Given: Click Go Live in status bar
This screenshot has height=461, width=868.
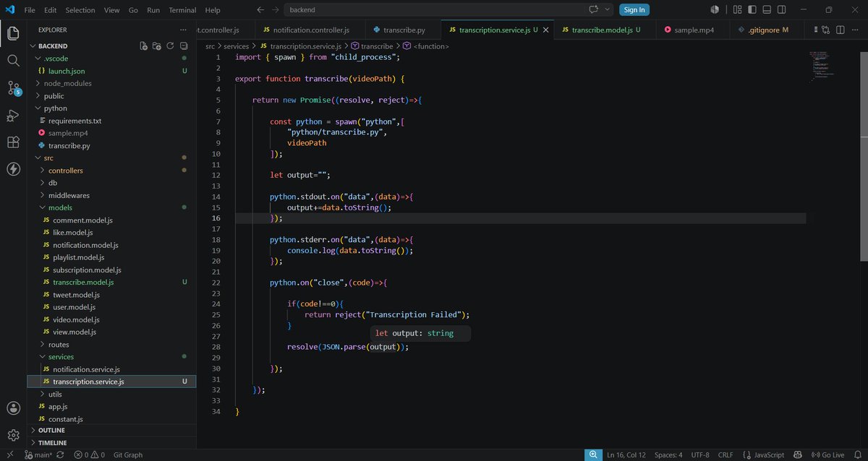Looking at the screenshot, I should (827, 454).
